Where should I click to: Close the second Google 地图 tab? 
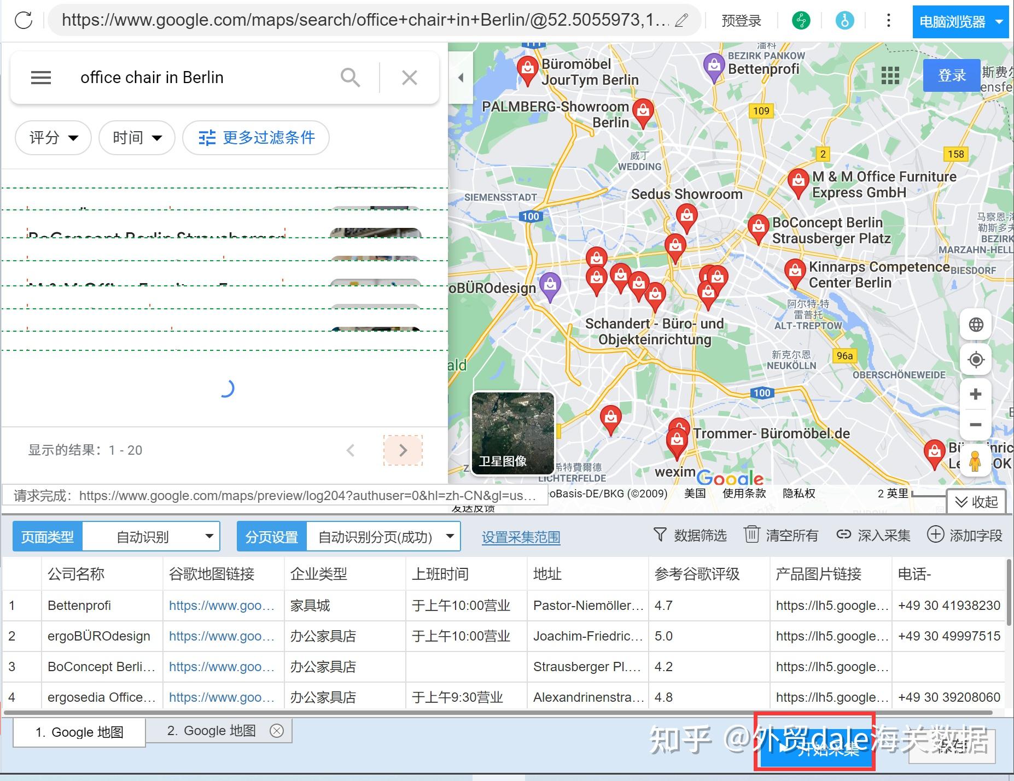pyautogui.click(x=277, y=731)
